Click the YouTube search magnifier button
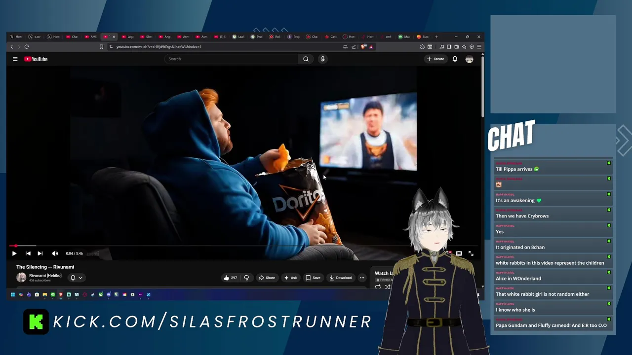The image size is (632, 355). pos(306,59)
